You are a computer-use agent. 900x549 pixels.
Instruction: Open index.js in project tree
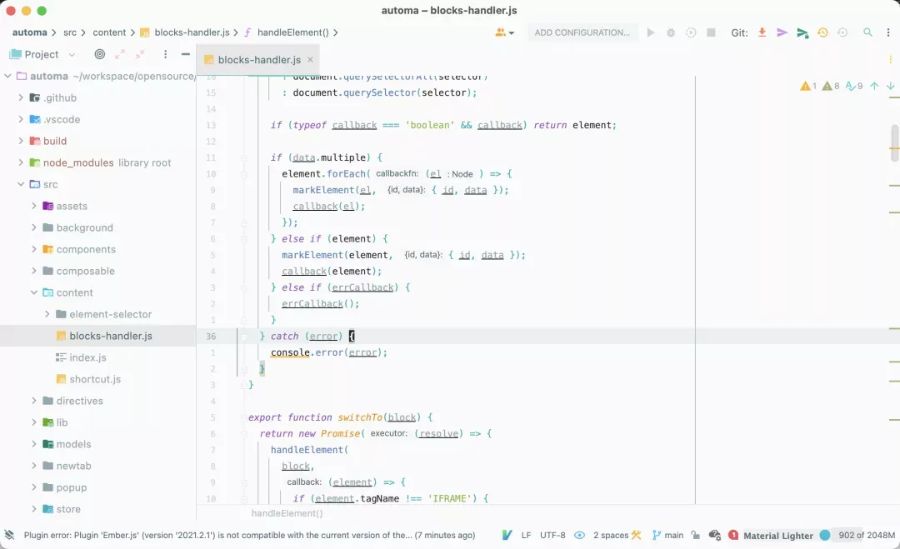click(87, 357)
